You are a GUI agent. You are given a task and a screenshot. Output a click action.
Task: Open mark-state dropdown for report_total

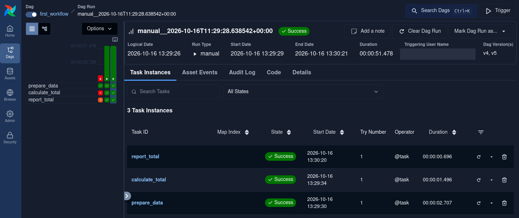pos(492,157)
